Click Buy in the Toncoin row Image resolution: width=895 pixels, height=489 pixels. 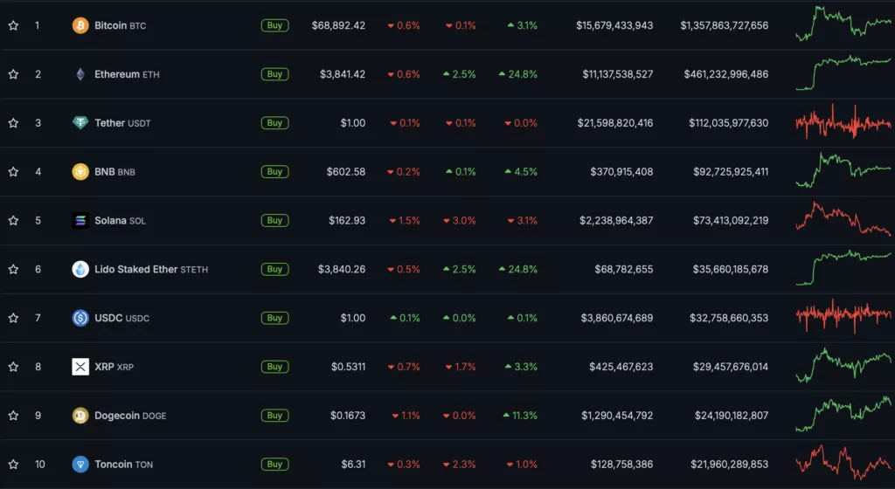(x=274, y=464)
